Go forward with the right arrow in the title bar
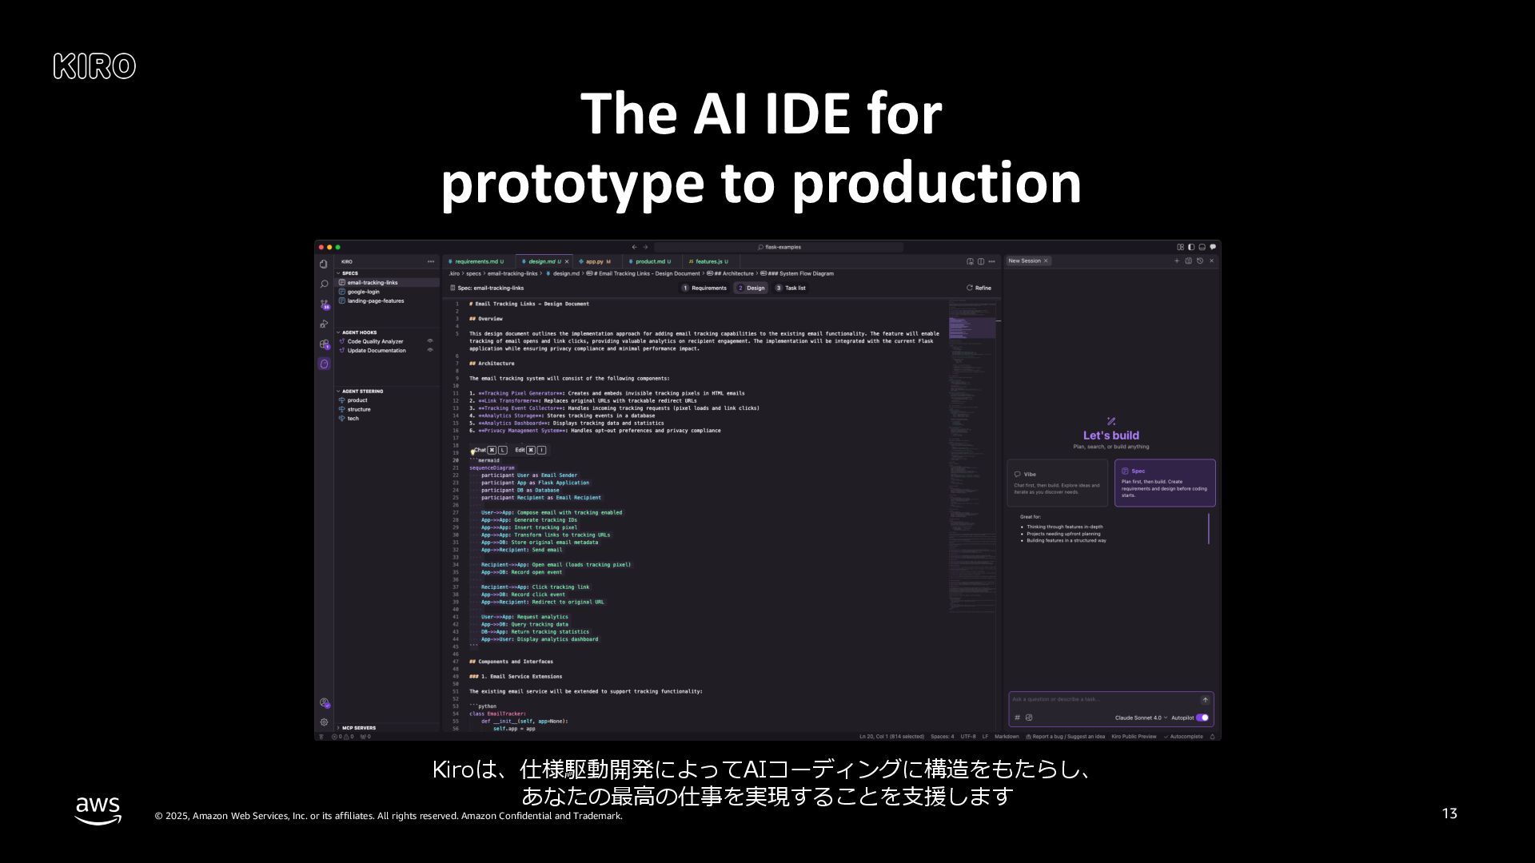The width and height of the screenshot is (1535, 863). point(646,247)
